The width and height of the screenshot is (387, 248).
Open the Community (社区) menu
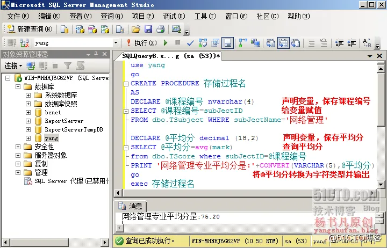268,16
